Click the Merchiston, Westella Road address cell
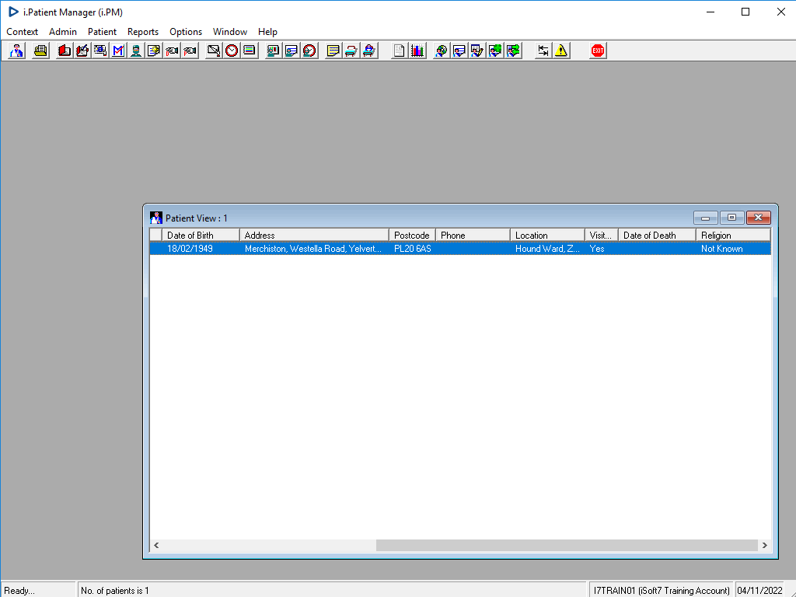 [x=312, y=249]
